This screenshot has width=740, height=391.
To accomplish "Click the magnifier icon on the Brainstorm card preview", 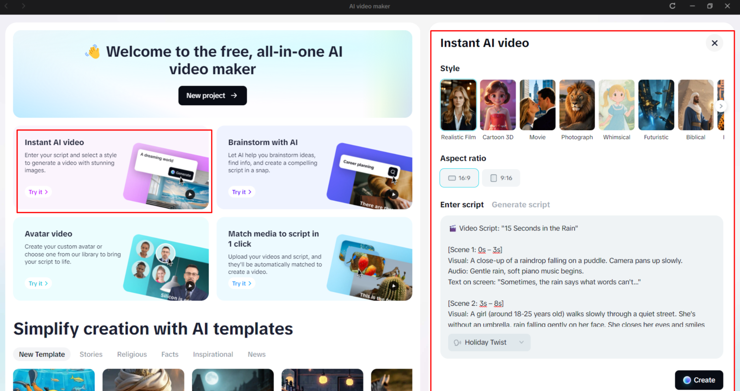I will 393,171.
